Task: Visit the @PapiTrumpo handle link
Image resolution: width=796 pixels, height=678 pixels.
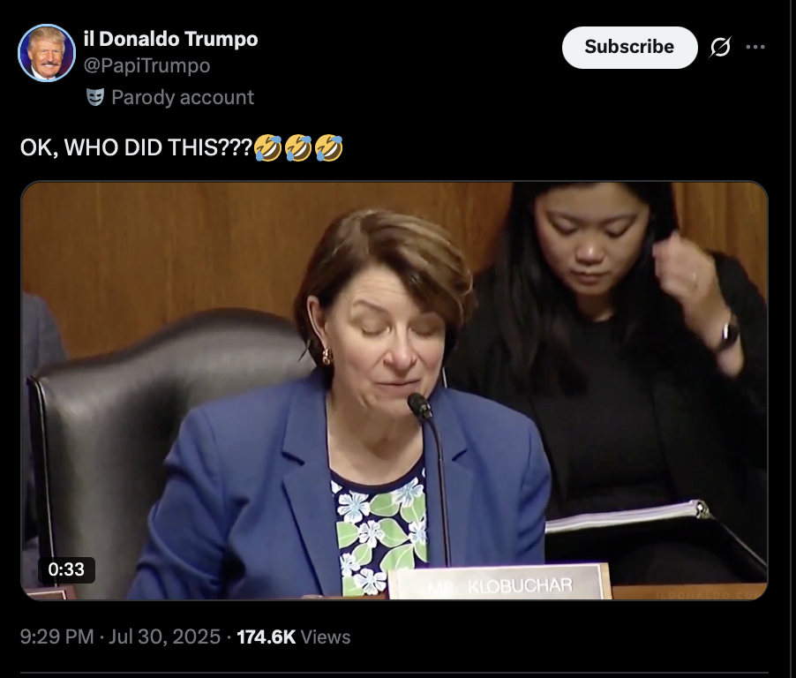Action: pyautogui.click(x=146, y=65)
